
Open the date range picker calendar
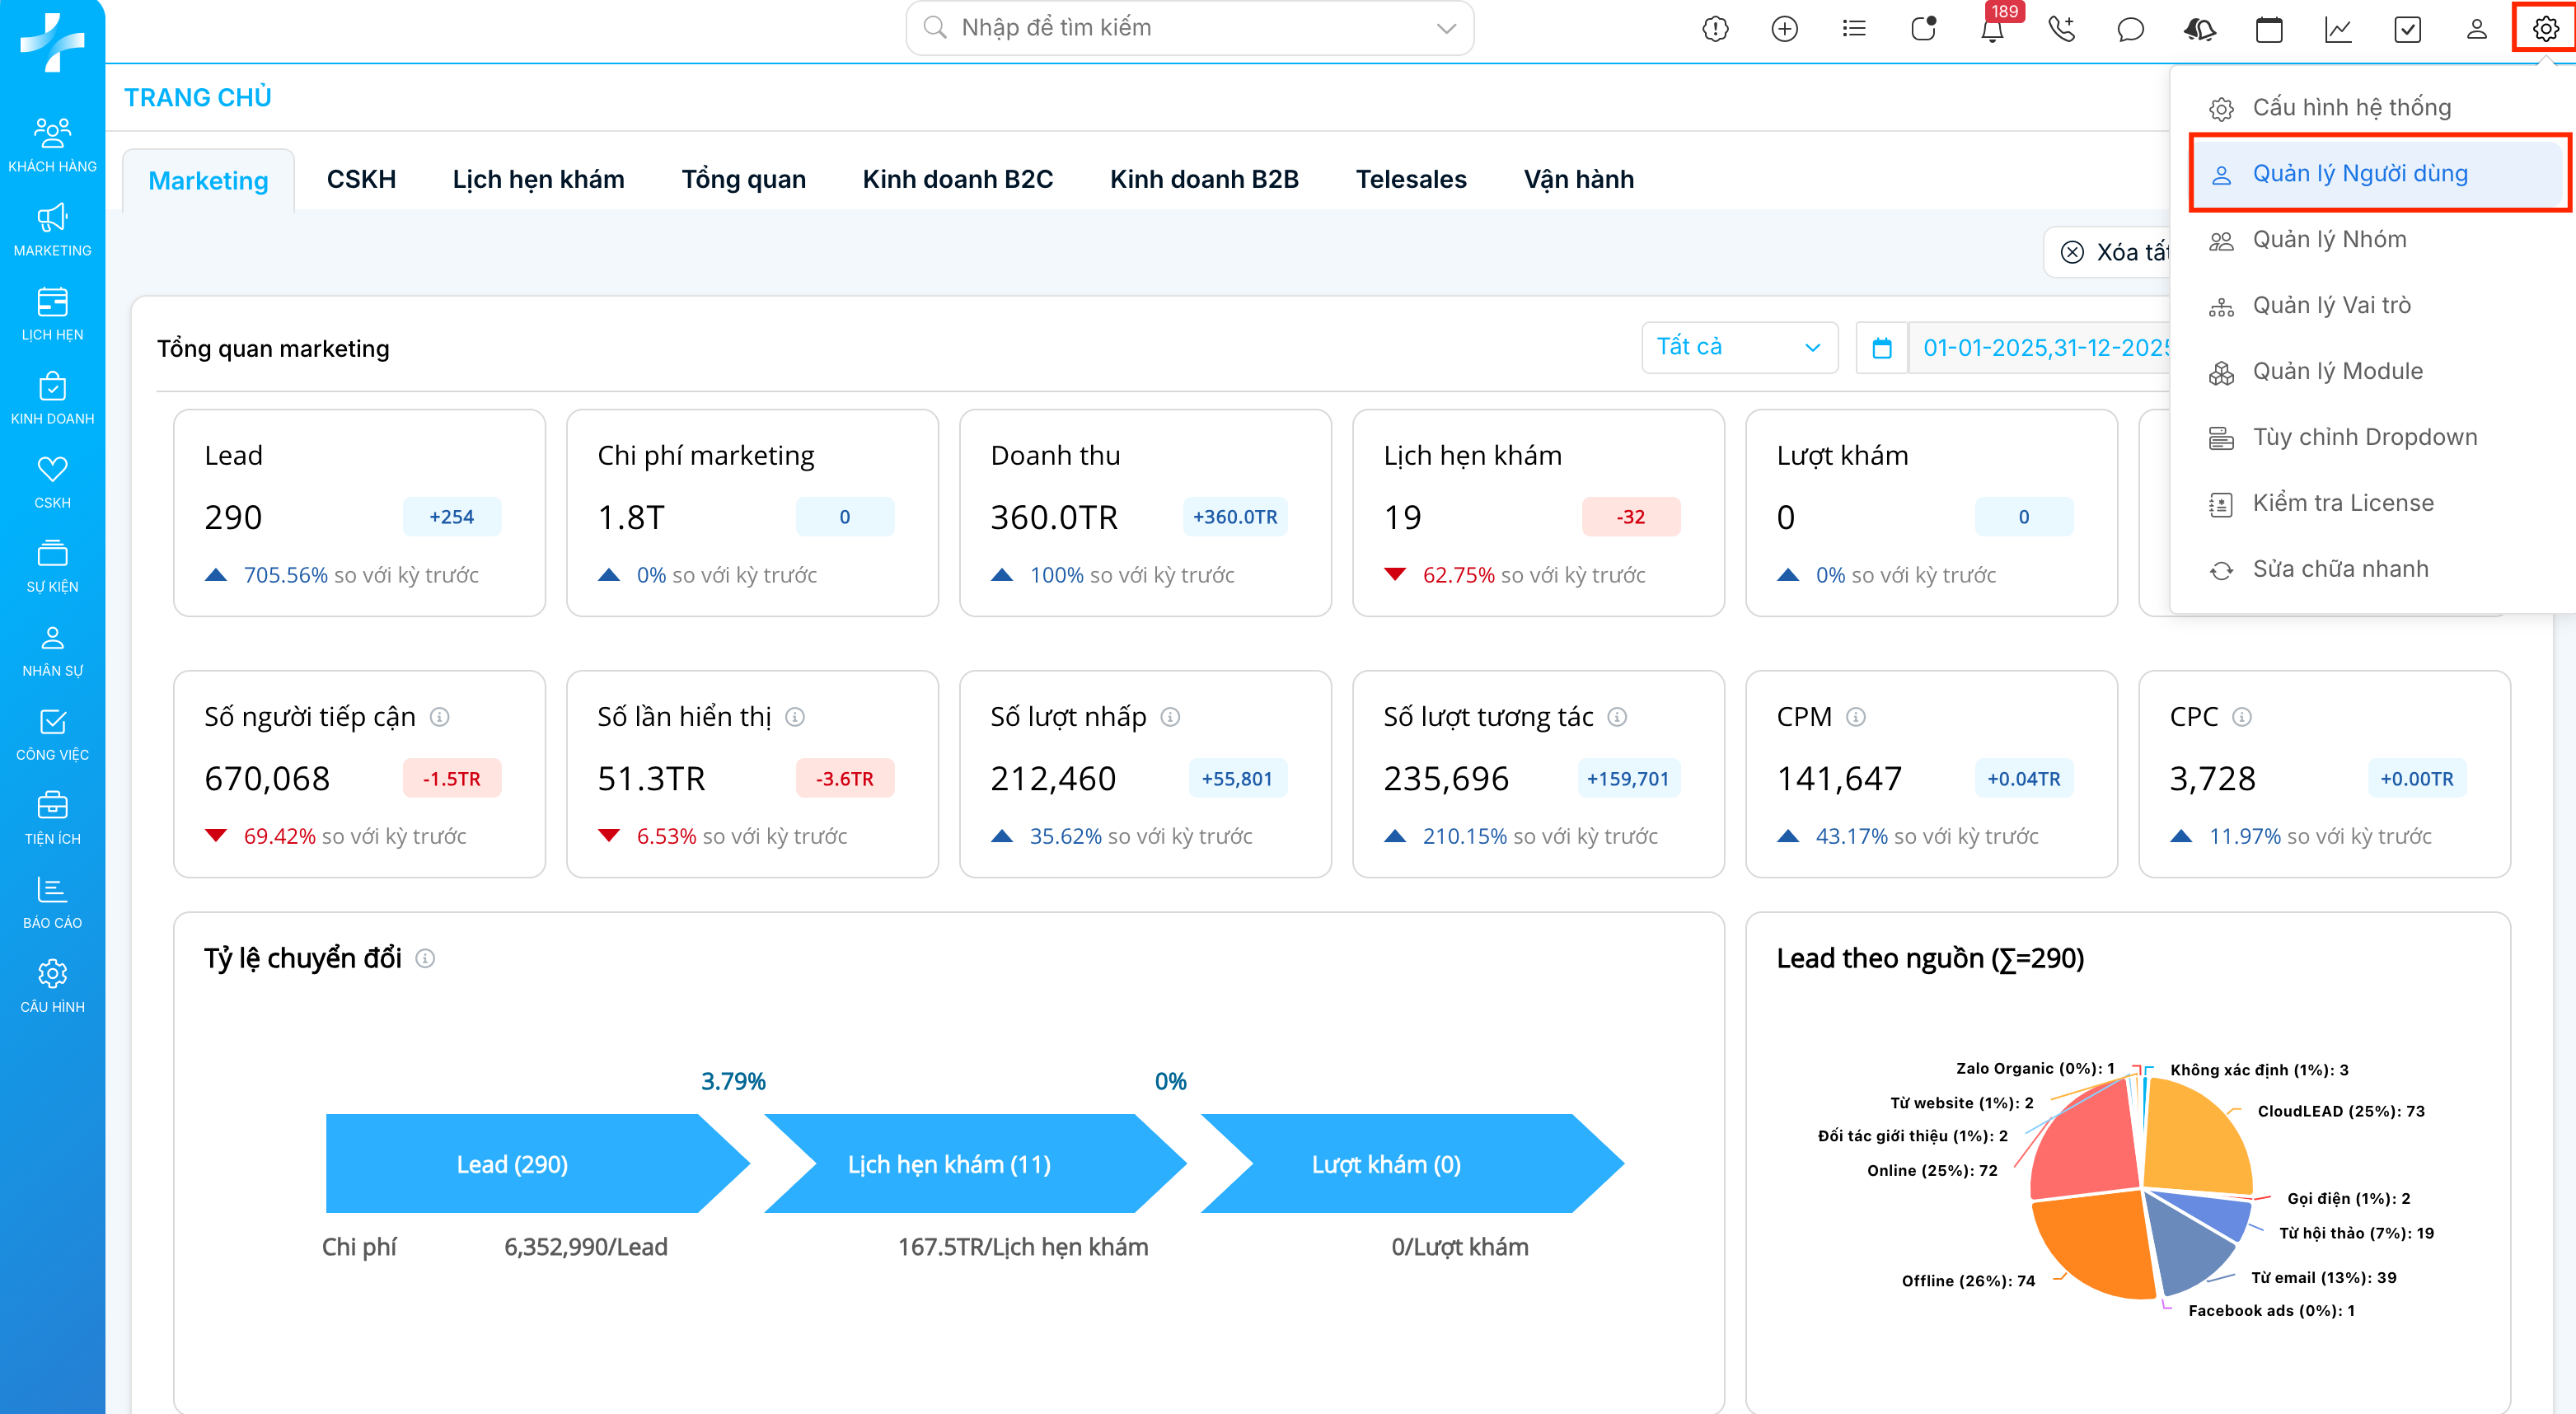point(1881,348)
